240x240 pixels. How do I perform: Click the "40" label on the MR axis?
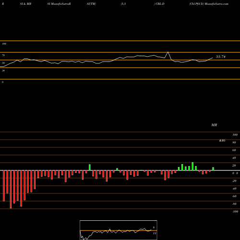pos(234,158)
